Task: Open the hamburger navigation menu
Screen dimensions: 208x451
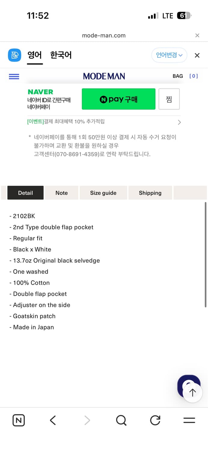Action: 14,76
